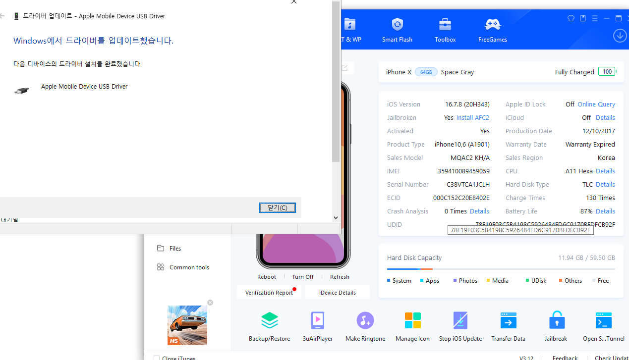629x360 pixels.
Task: Open Files in the sidebar
Action: coord(170,249)
